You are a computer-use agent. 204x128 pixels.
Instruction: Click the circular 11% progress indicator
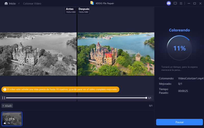tap(179, 48)
